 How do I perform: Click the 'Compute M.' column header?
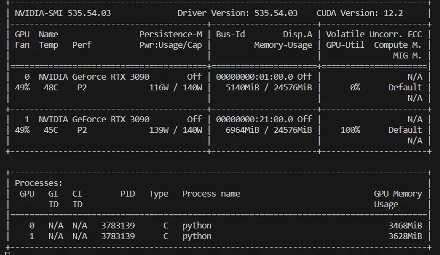397,45
